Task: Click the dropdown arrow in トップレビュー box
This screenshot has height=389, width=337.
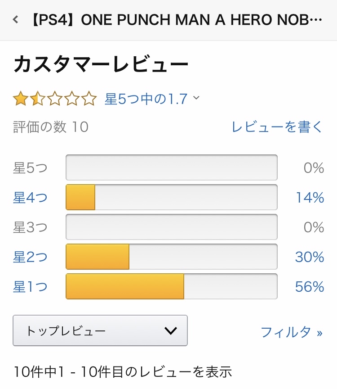Action: click(x=171, y=331)
